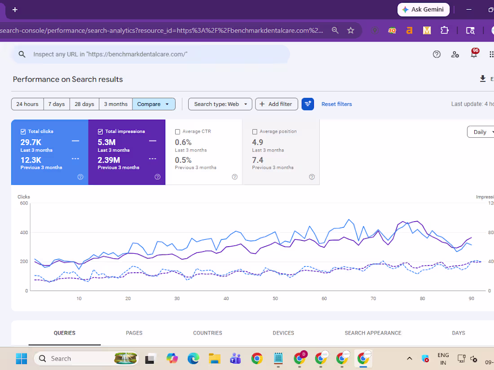Bookmark this page with the star icon
The width and height of the screenshot is (494, 370).
point(351,30)
